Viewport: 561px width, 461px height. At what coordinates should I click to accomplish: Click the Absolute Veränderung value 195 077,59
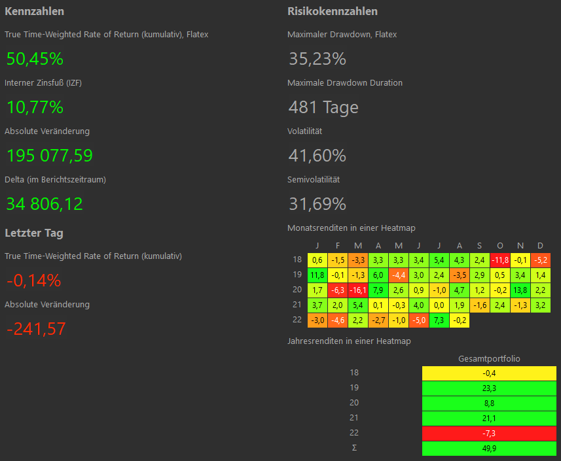[50, 156]
